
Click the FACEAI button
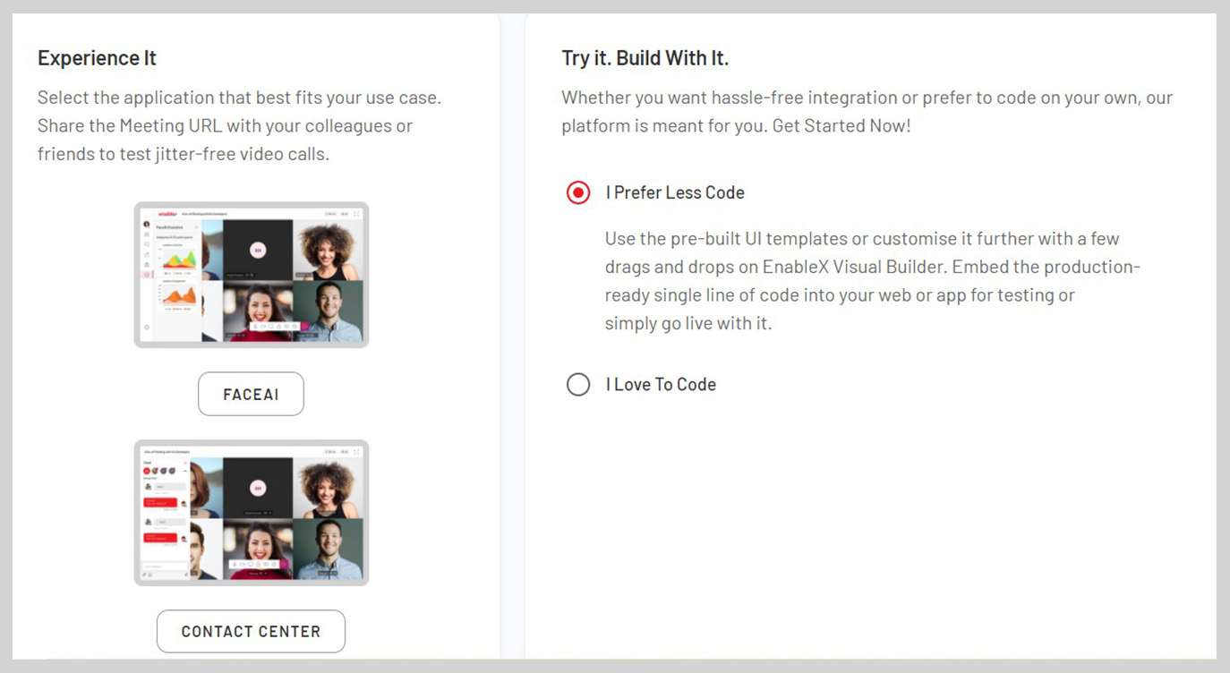(x=251, y=394)
